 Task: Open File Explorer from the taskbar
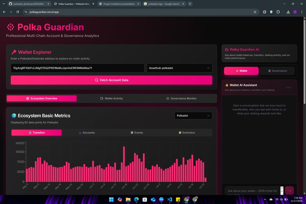pos(128,199)
